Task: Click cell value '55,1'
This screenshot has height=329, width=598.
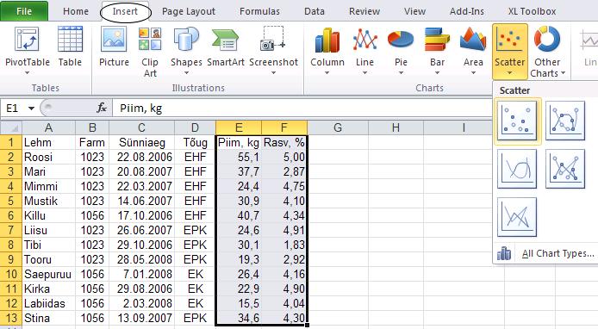Action: click(x=239, y=157)
